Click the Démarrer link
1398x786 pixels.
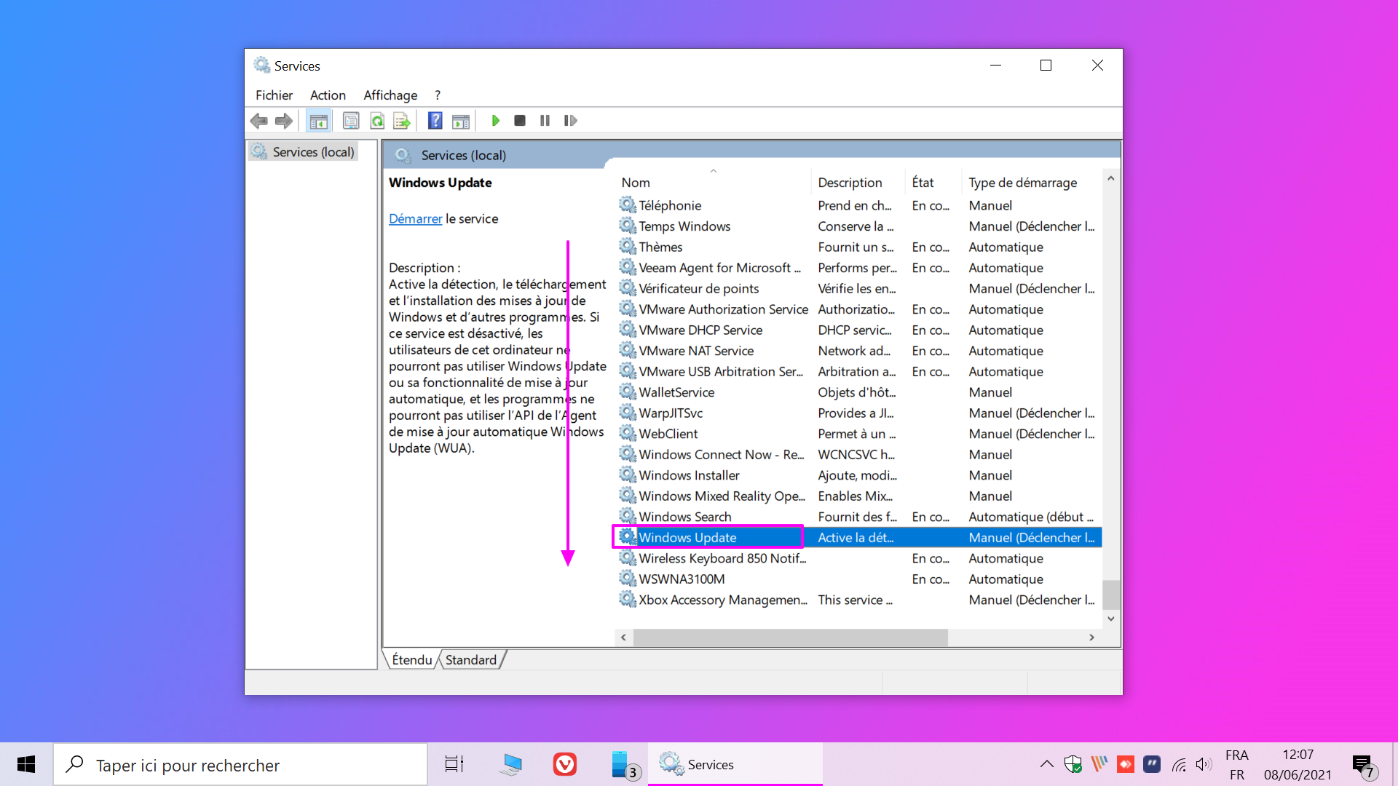pyautogui.click(x=415, y=219)
